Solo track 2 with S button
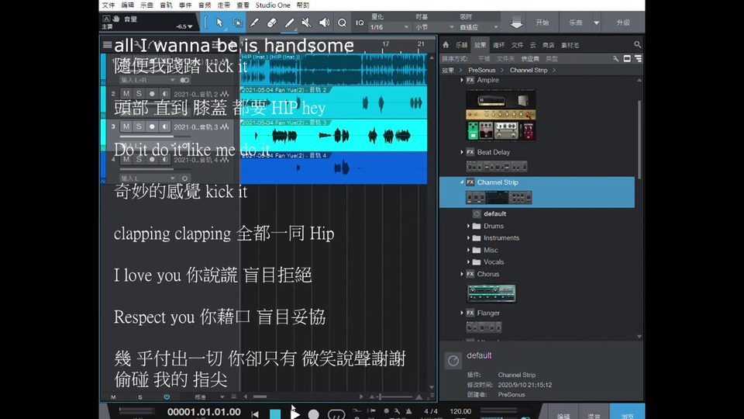 point(139,94)
